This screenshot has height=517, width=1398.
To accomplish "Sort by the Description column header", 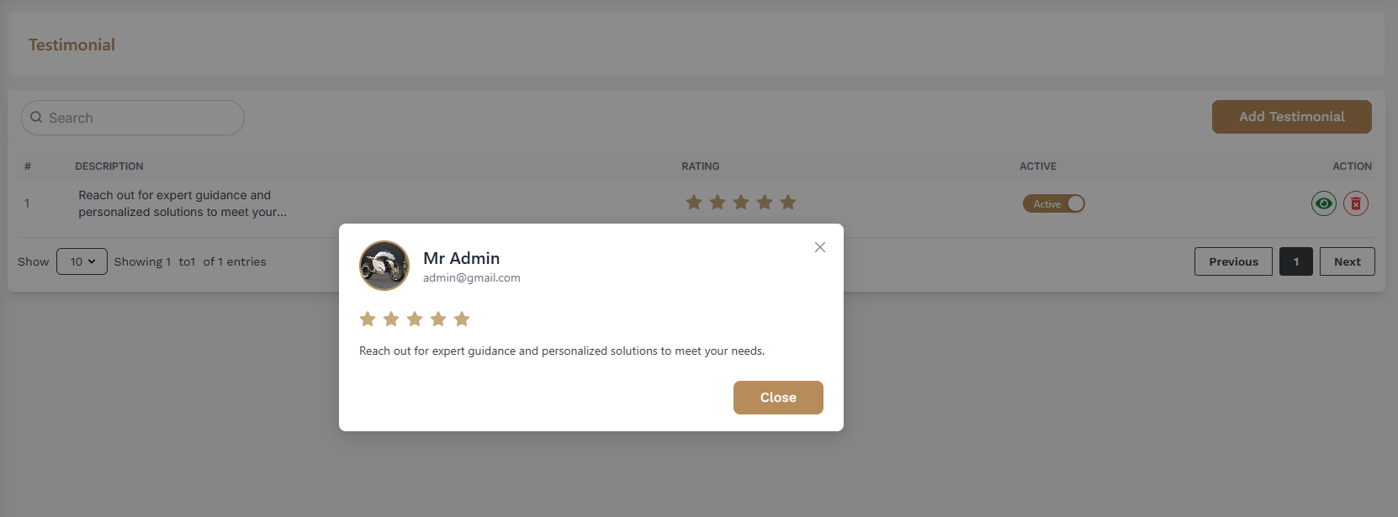I will [x=109, y=166].
